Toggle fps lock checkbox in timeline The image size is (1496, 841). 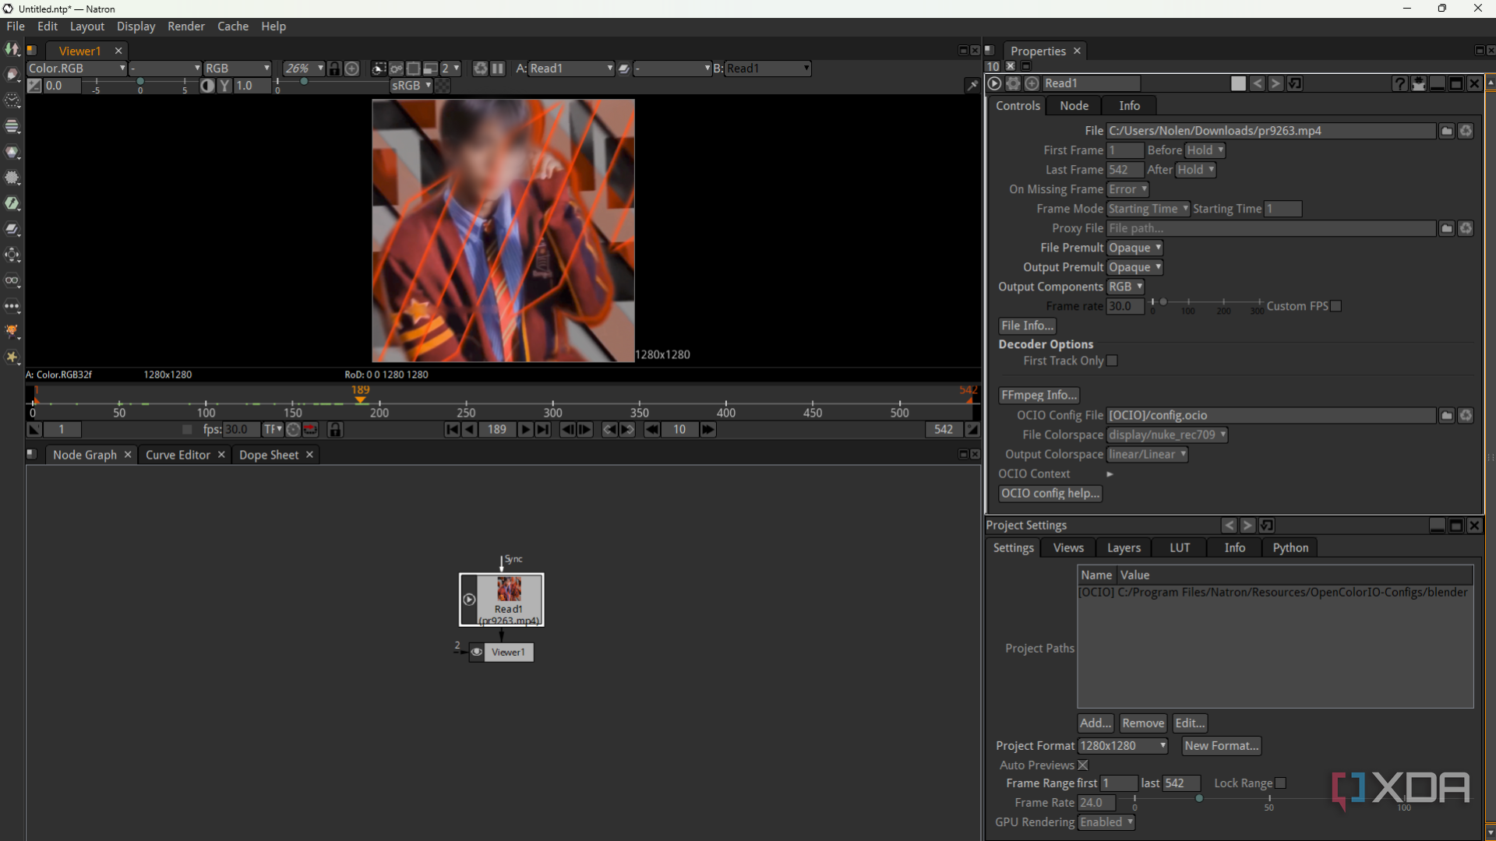pos(187,429)
